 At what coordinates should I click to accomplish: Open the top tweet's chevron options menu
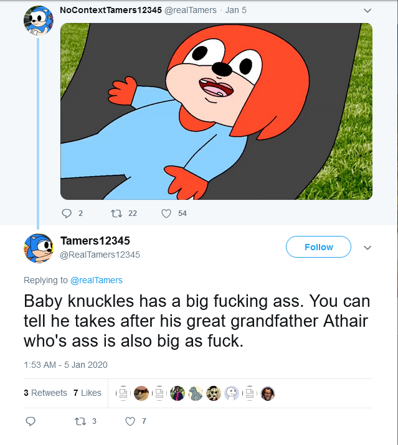click(x=367, y=11)
